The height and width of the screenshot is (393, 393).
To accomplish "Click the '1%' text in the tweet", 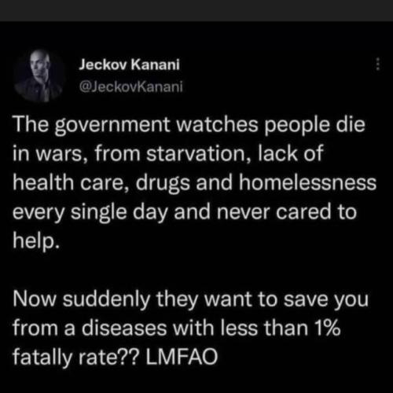I will 327,328.
